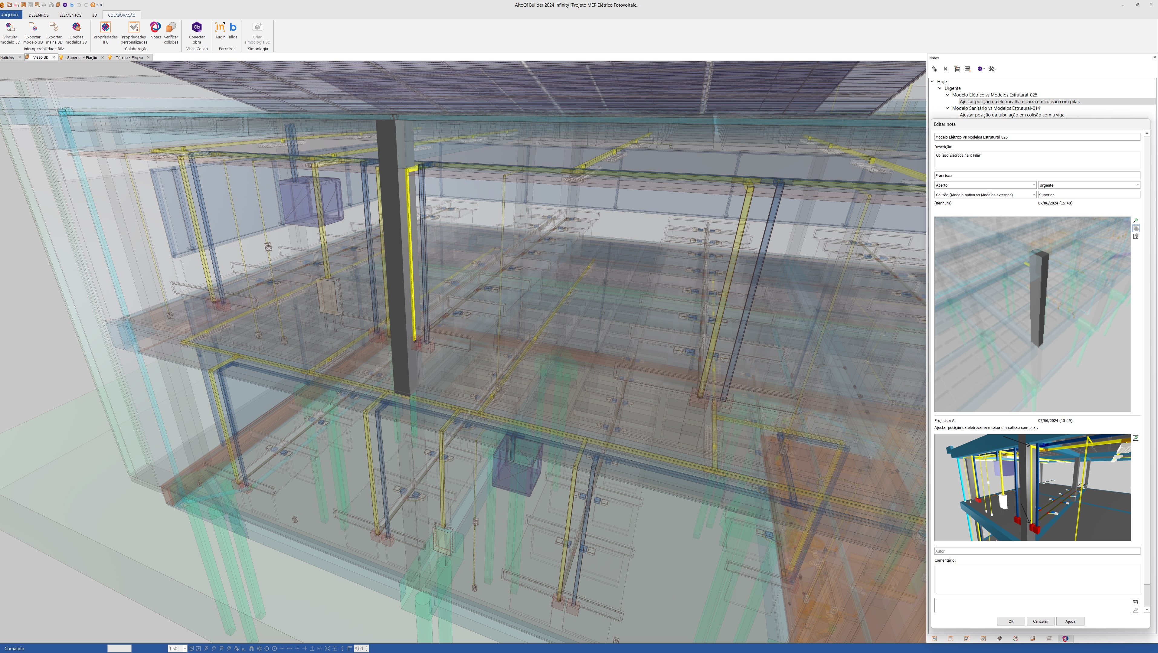The height and width of the screenshot is (653, 1158).
Task: Click Conectar obra Visus Collab icon
Action: tap(197, 27)
